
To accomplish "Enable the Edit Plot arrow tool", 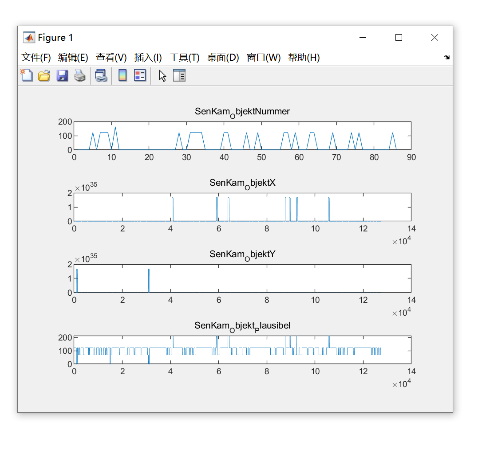I will (162, 75).
